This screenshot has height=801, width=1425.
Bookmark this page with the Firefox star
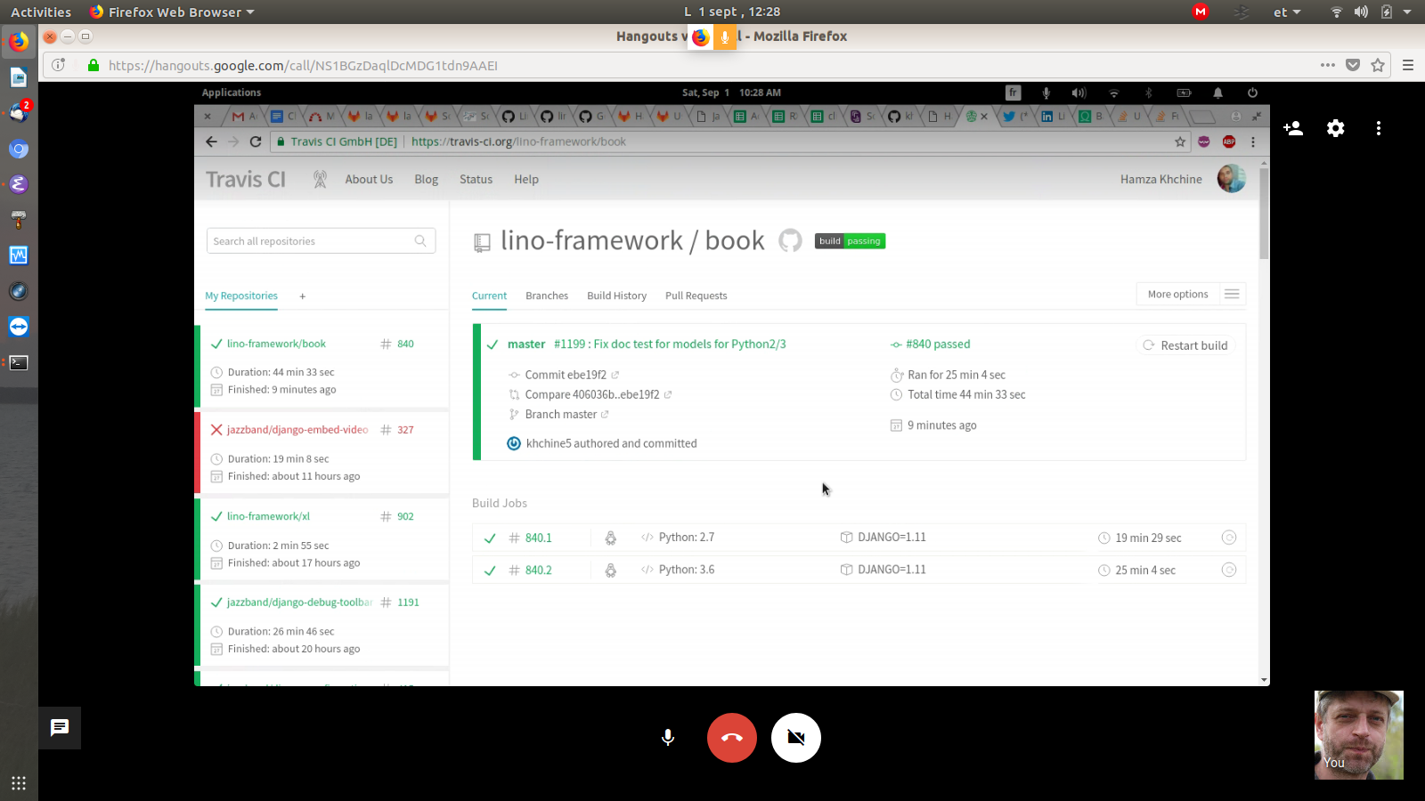point(1378,65)
